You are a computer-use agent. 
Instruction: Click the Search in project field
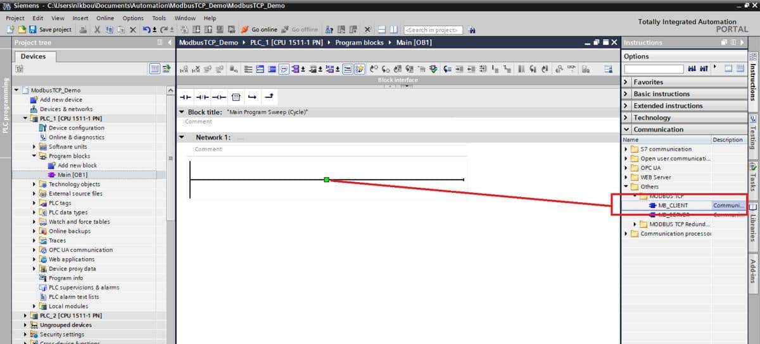coord(433,30)
